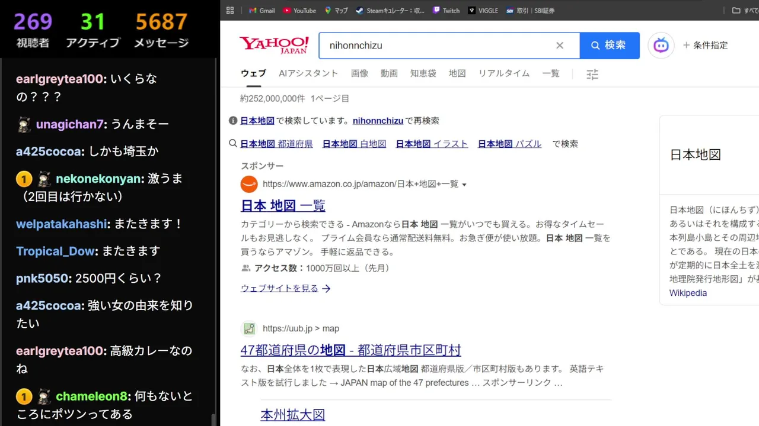Click the viewer count 269 in chat
The height and width of the screenshot is (426, 759).
(33, 22)
